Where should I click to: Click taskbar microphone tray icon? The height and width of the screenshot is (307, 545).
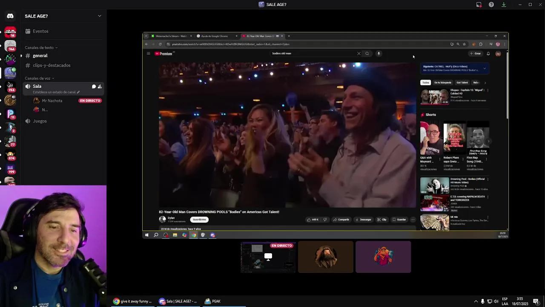[x=482, y=301]
